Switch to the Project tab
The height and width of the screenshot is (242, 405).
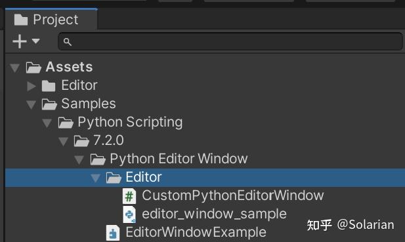[51, 20]
